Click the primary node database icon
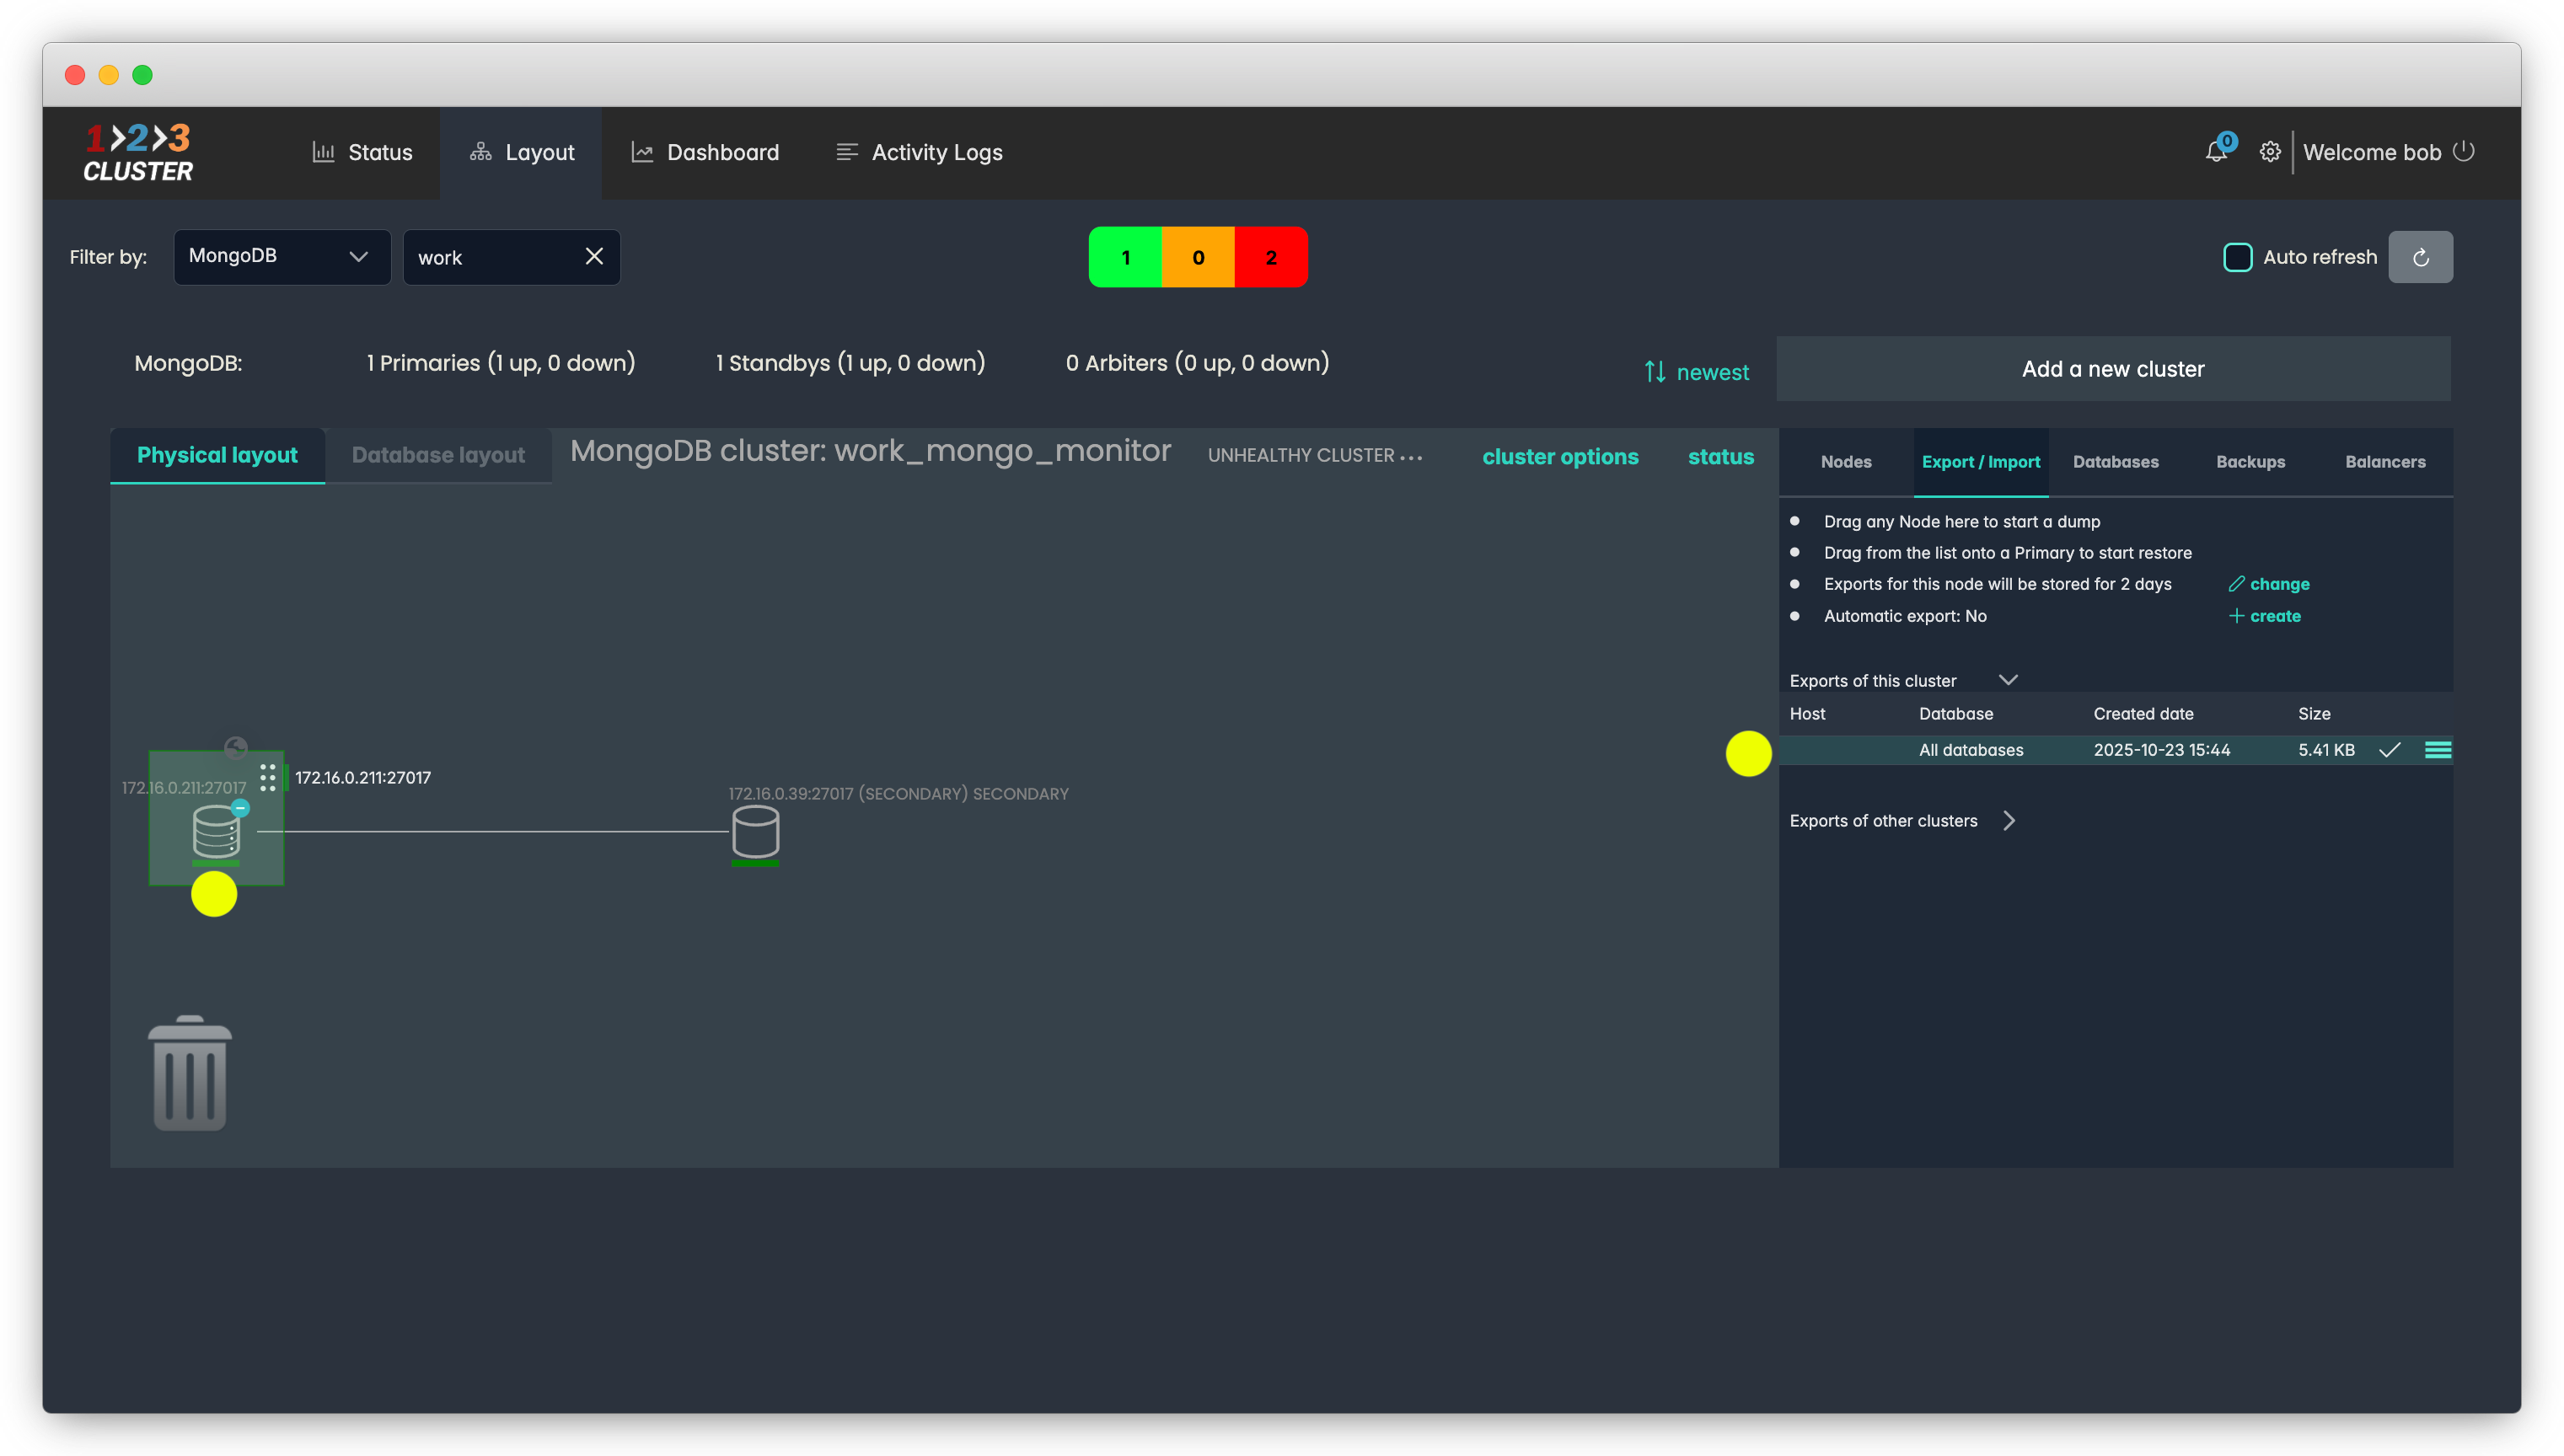Image resolution: width=2564 pixels, height=1456 pixels. [216, 831]
